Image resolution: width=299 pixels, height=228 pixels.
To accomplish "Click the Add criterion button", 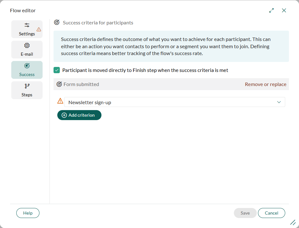I will click(x=79, y=115).
